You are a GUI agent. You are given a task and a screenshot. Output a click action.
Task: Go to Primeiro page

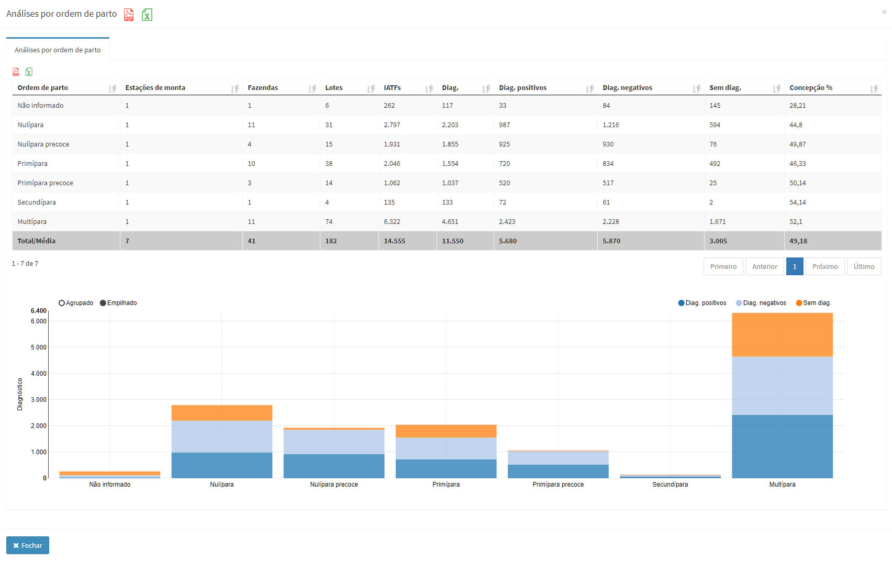723,266
